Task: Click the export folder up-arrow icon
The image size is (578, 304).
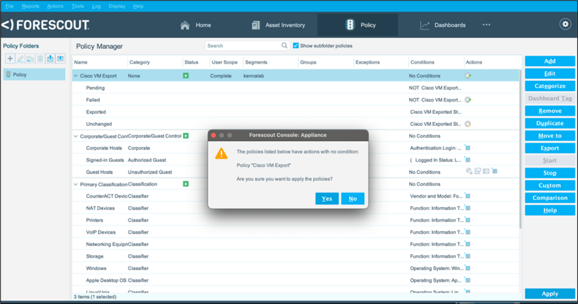Action: [50, 58]
